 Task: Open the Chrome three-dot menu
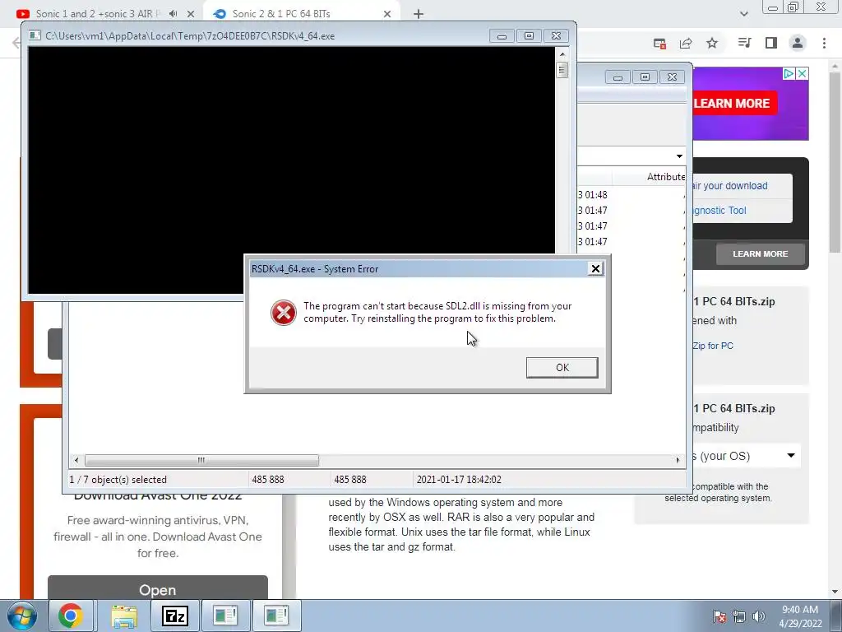824,43
